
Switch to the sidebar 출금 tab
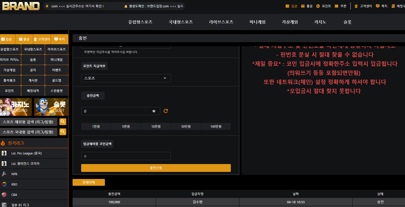[24, 39]
